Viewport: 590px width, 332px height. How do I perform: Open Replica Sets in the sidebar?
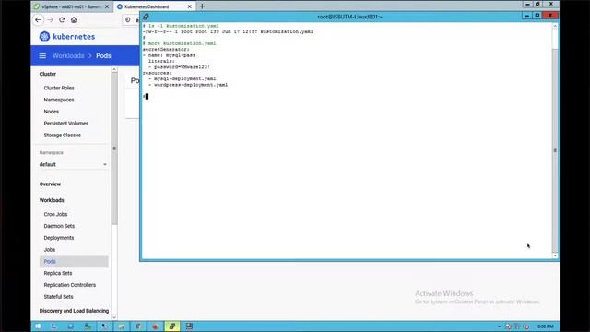58,273
